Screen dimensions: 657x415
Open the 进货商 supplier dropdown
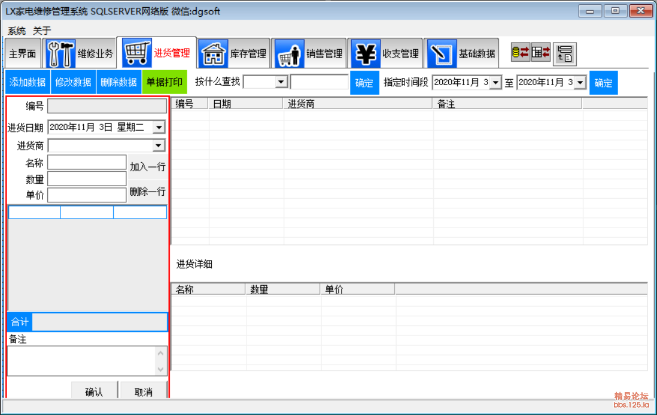click(x=158, y=146)
